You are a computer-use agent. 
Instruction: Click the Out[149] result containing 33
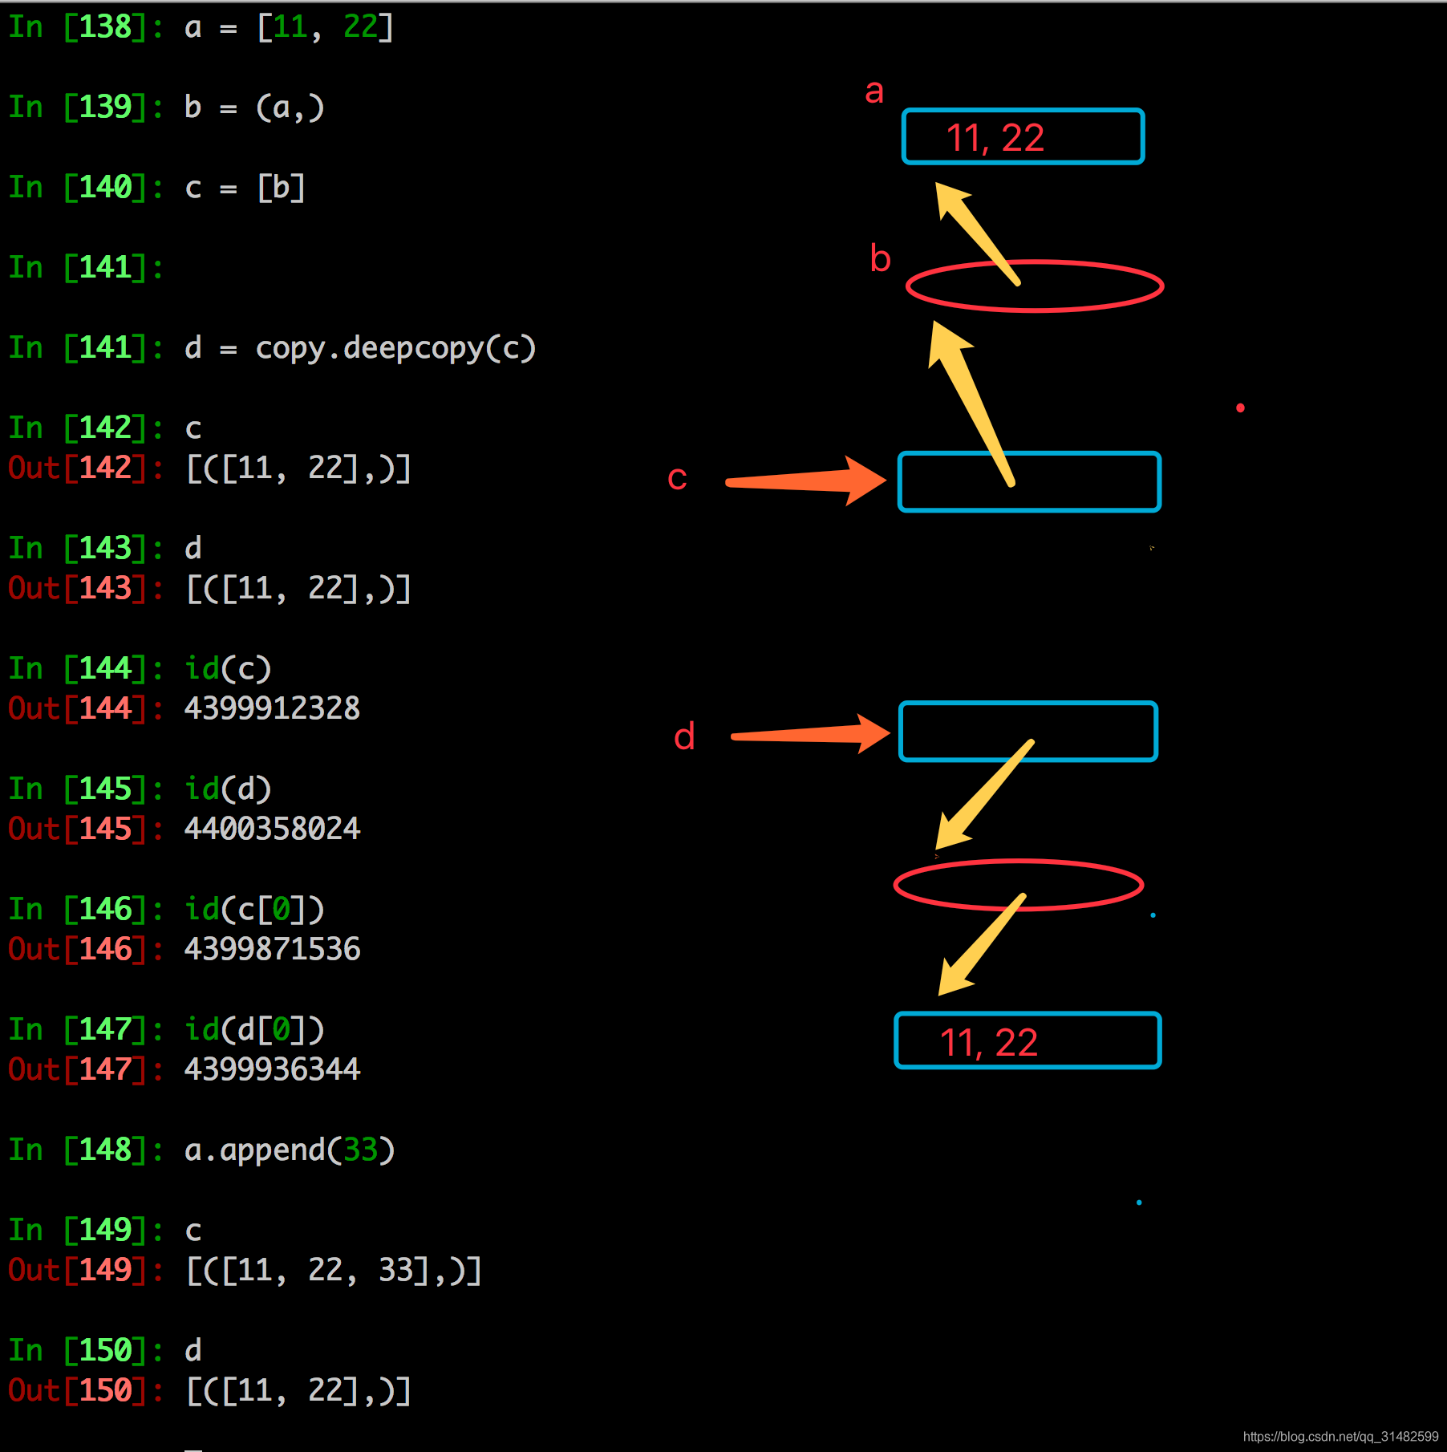pos(333,1270)
